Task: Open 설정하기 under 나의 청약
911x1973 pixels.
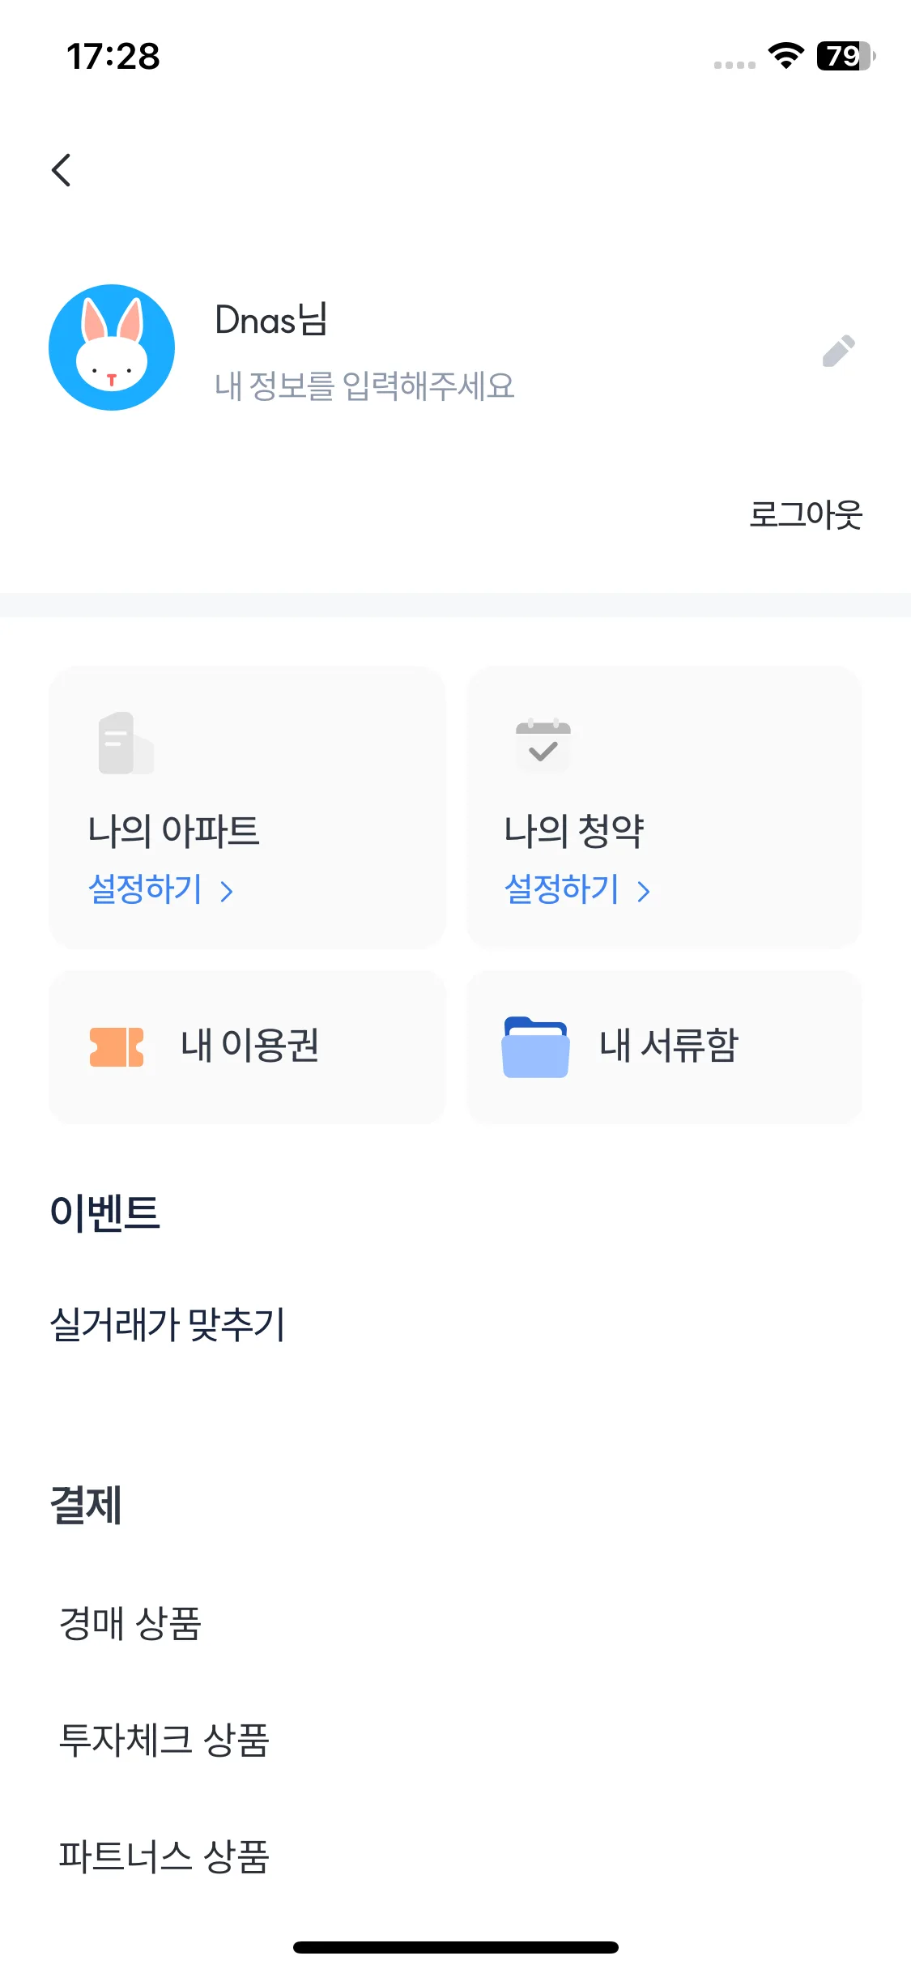Action: (562, 889)
